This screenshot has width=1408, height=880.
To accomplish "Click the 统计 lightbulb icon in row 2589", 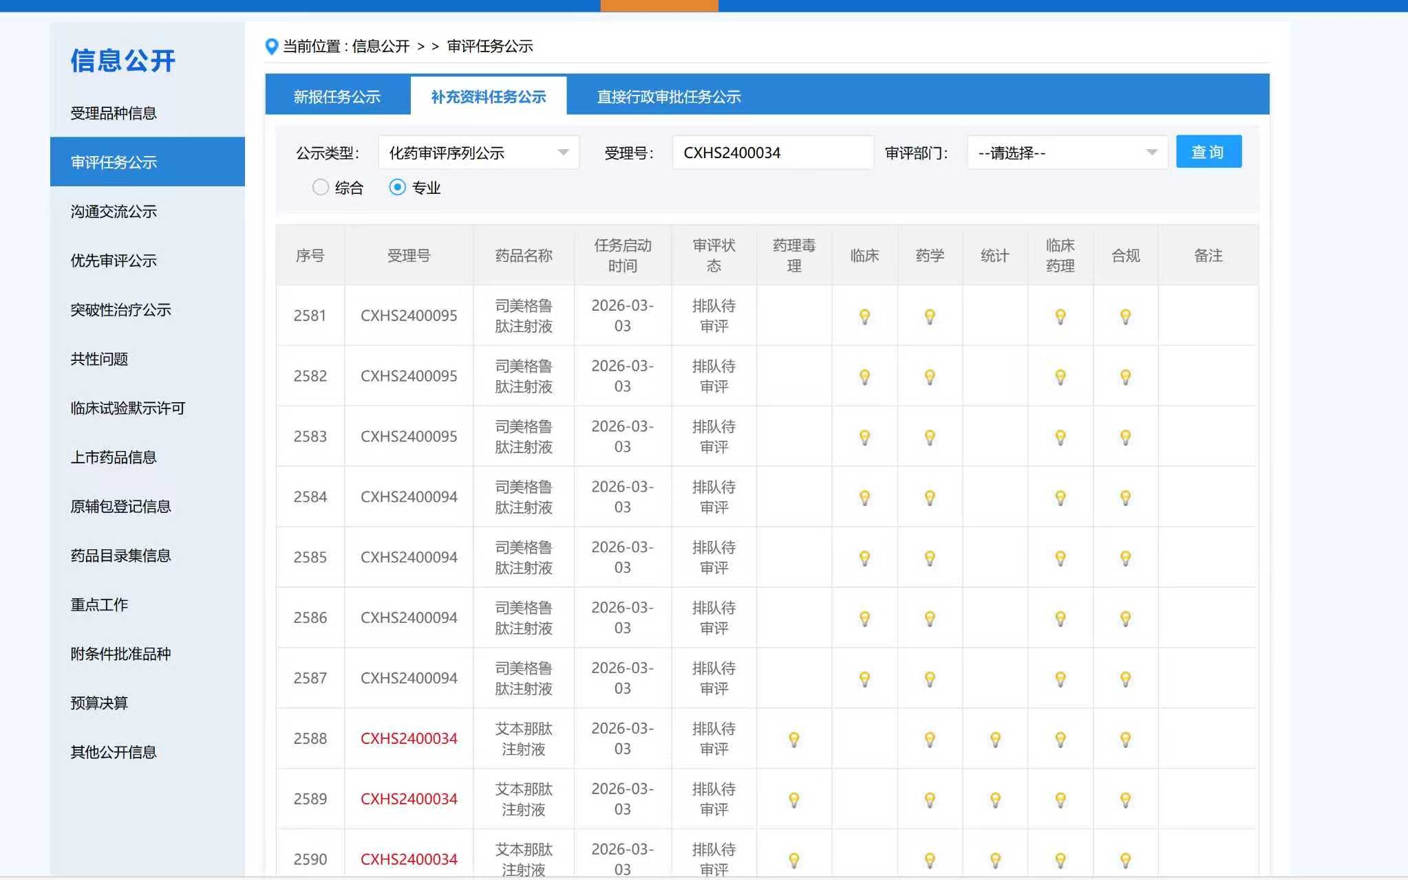I will 995,800.
